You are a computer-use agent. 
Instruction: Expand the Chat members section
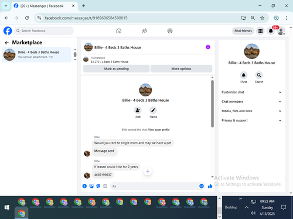(251, 102)
